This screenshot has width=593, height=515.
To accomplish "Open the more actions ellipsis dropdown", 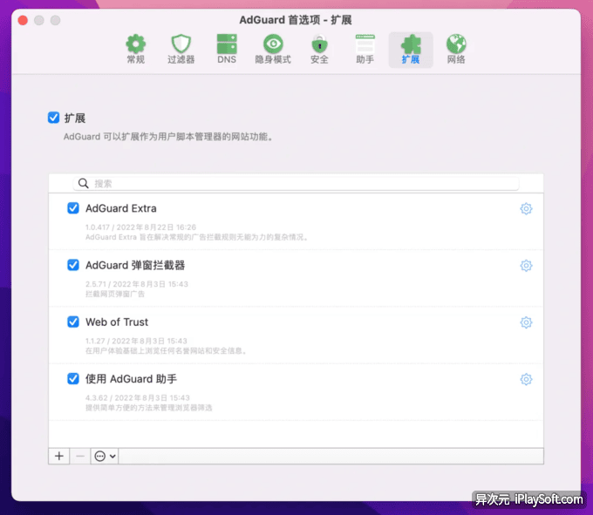I will coord(105,456).
